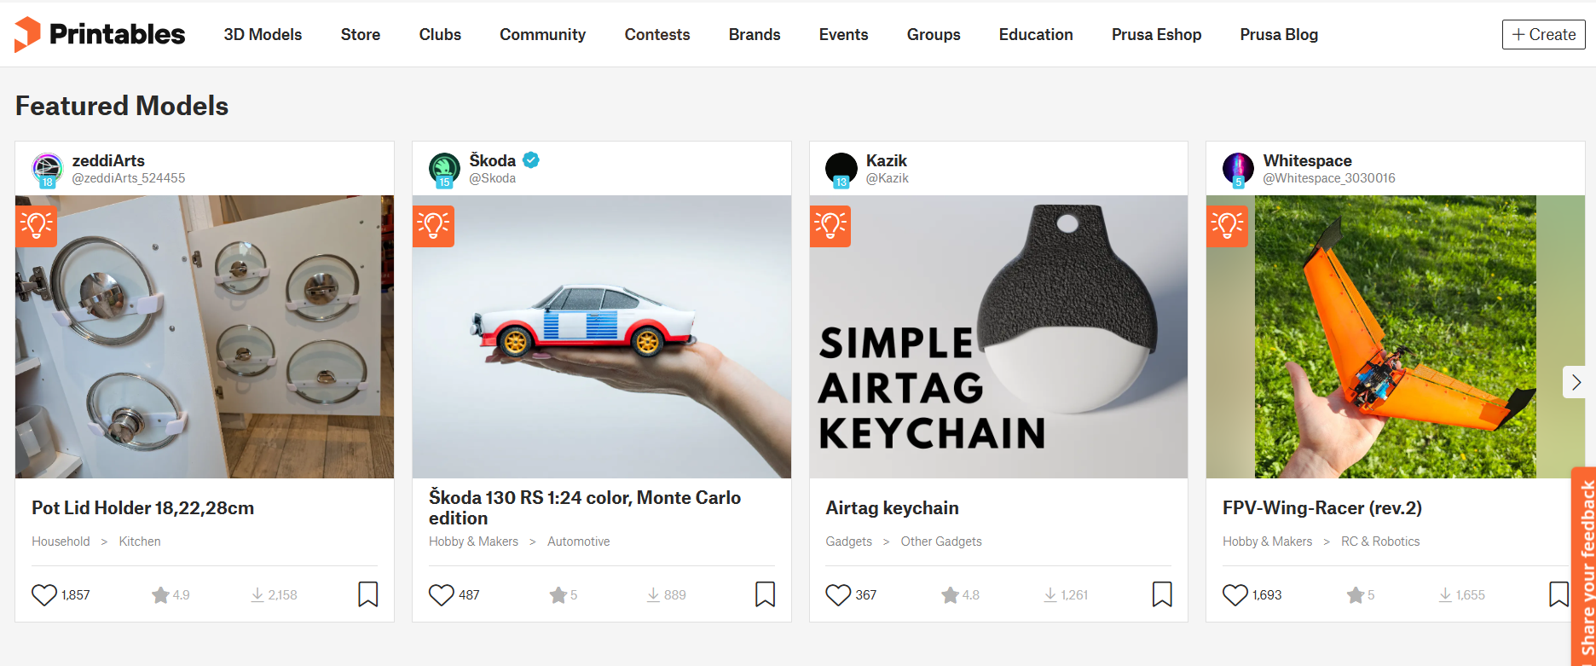Like the Škoda 130 RS model
This screenshot has width=1596, height=666.
442,594
